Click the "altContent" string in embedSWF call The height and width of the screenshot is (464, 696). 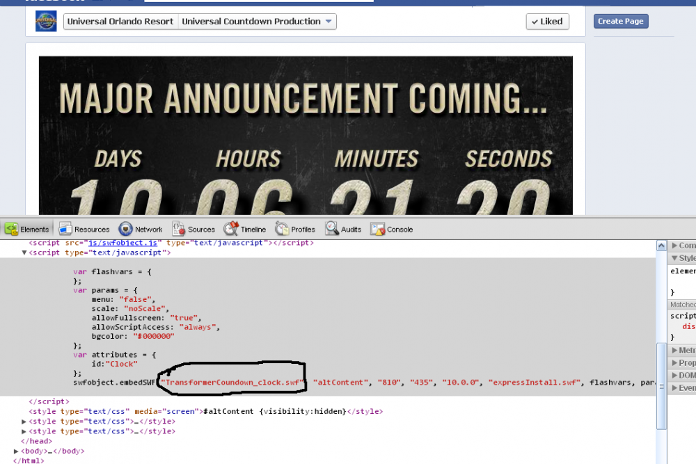click(340, 382)
